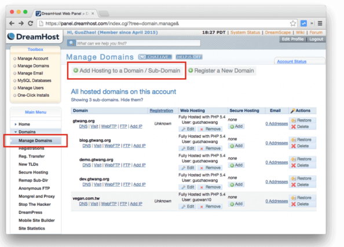Add secure hosting for vegan.com.tw
Viewport: 344px width, 247px height.
click(236, 204)
